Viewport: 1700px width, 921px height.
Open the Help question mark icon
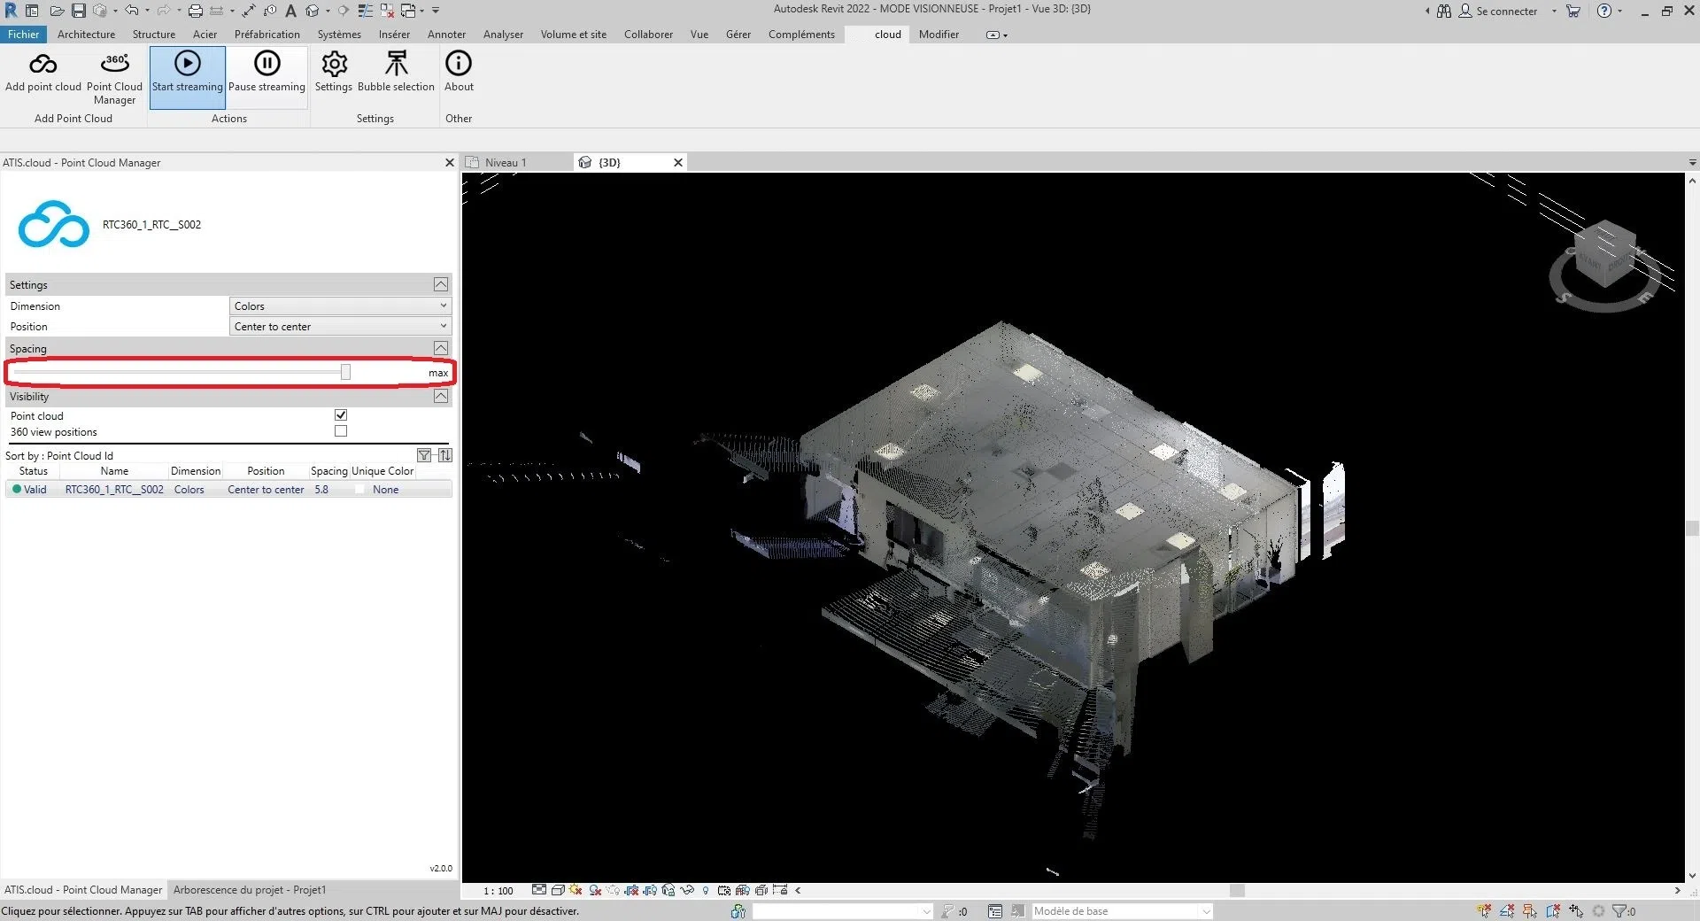(1603, 11)
